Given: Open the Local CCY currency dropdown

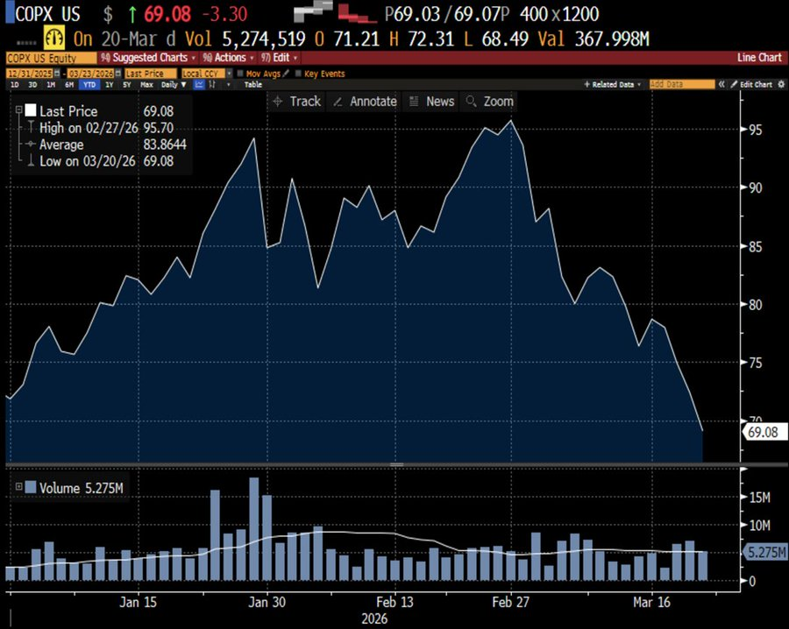Looking at the screenshot, I should 230,74.
